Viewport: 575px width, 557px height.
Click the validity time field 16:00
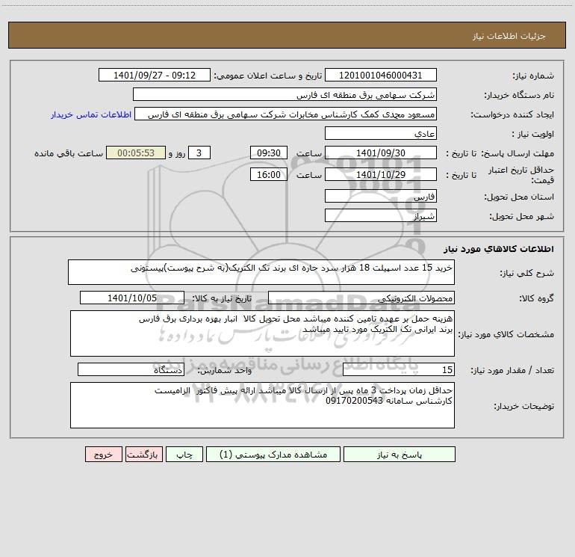click(268, 174)
